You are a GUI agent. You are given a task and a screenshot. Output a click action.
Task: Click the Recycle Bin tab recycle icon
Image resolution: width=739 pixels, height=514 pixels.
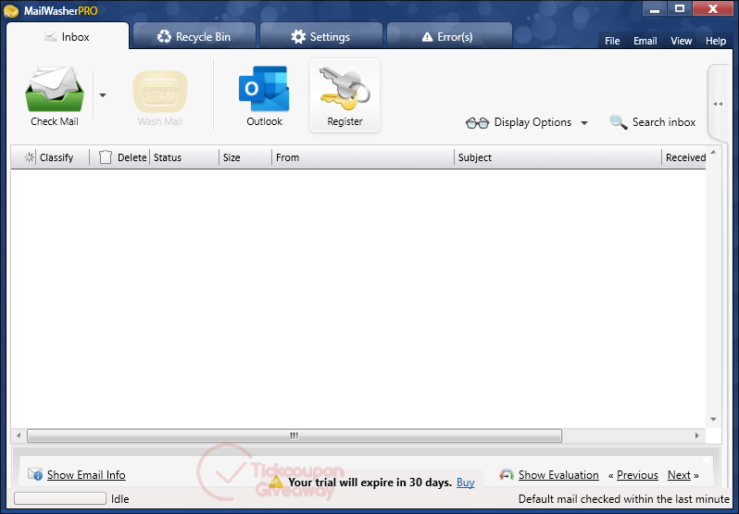pyautogui.click(x=164, y=36)
